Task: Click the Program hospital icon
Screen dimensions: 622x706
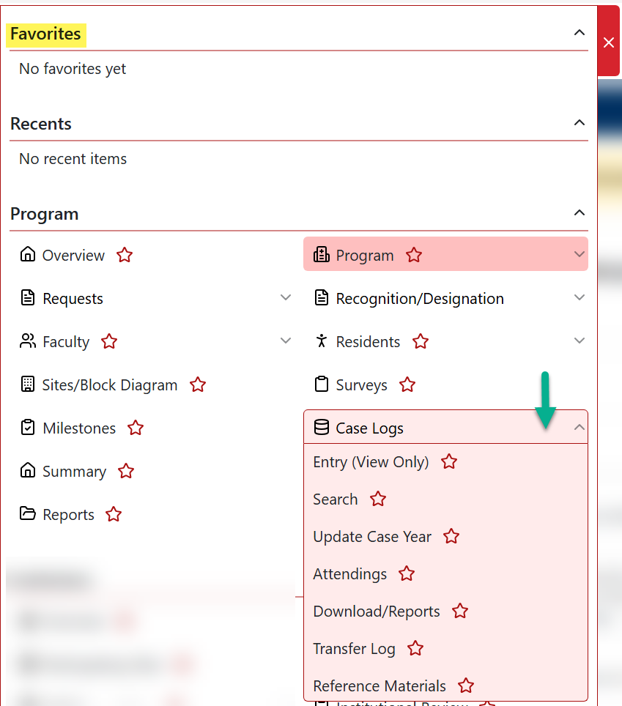Action: pyautogui.click(x=321, y=254)
